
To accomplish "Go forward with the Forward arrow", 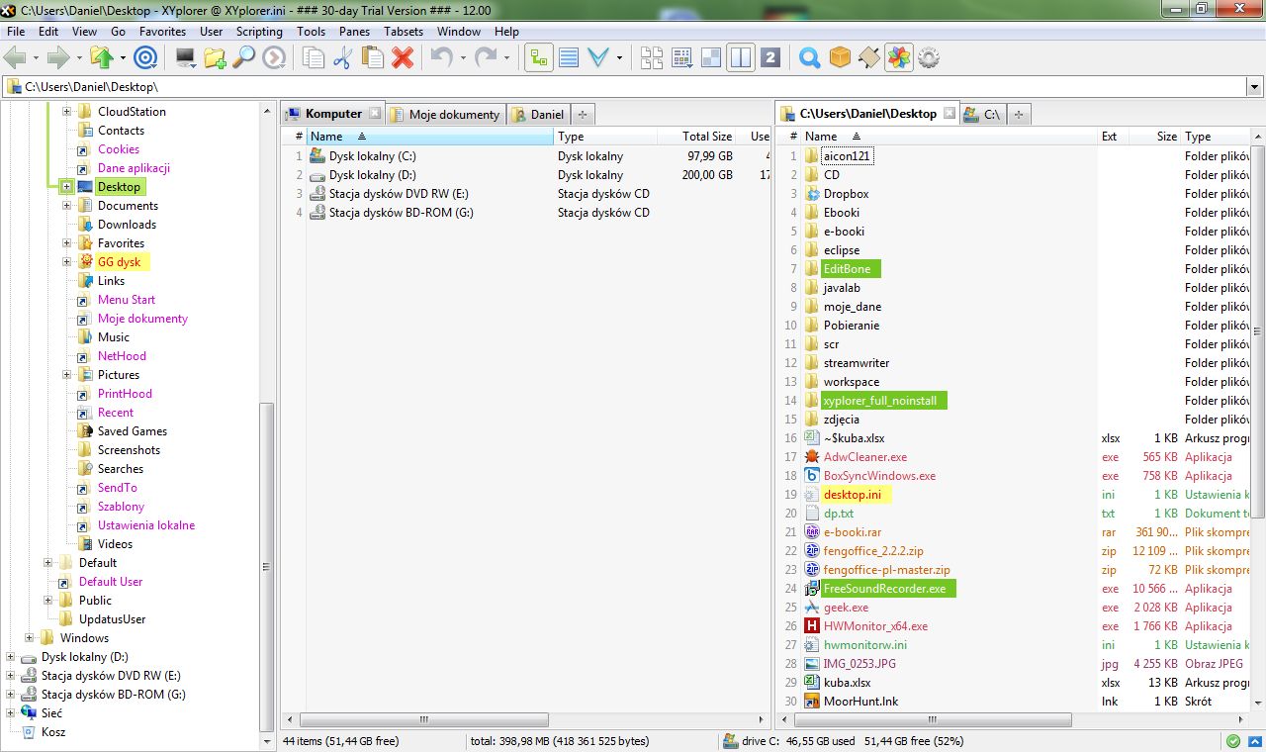I will click(x=58, y=57).
